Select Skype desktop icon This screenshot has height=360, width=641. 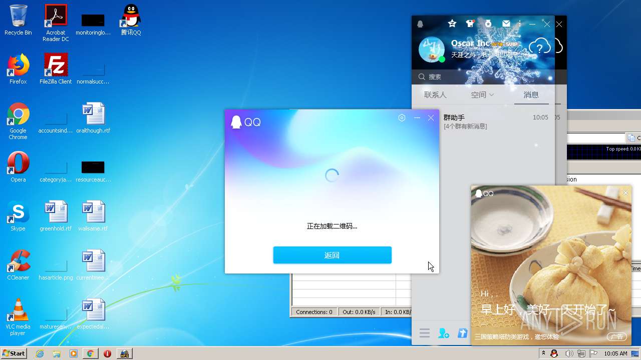point(18,216)
